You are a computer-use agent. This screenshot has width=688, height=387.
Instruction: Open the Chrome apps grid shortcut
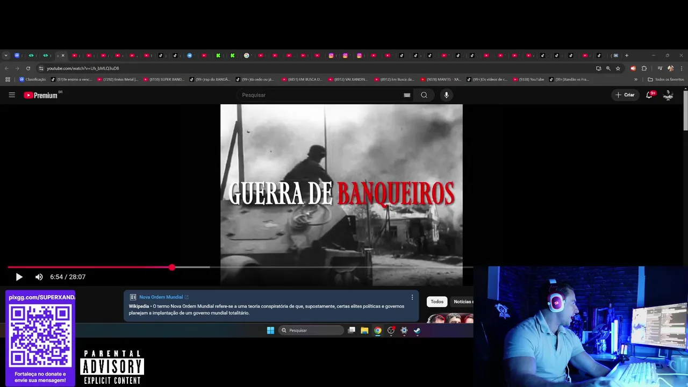pos(8,80)
